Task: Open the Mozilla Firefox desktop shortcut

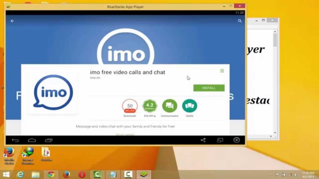Action: coord(9,156)
